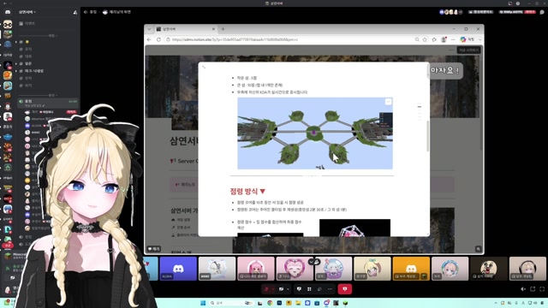The width and height of the screenshot is (548, 308).
Task: Click the address bar search magnifier icon
Action: [417, 39]
